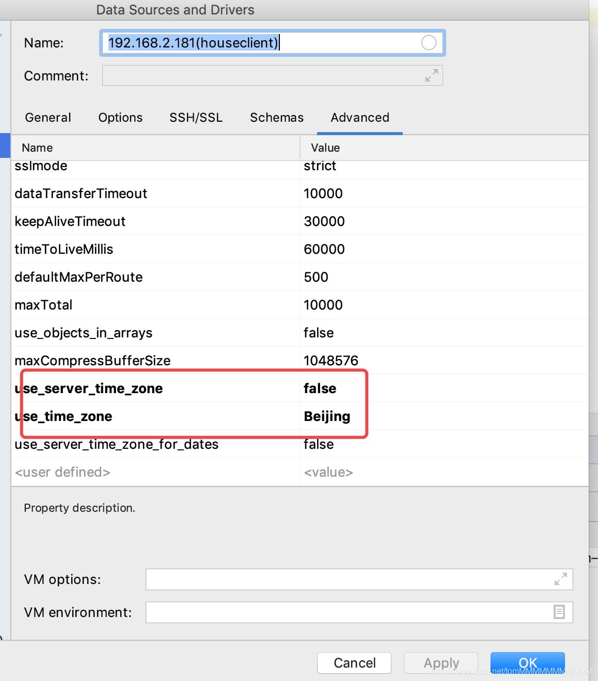The height and width of the screenshot is (681, 598).
Task: Confirm with the OK button
Action: tap(527, 662)
